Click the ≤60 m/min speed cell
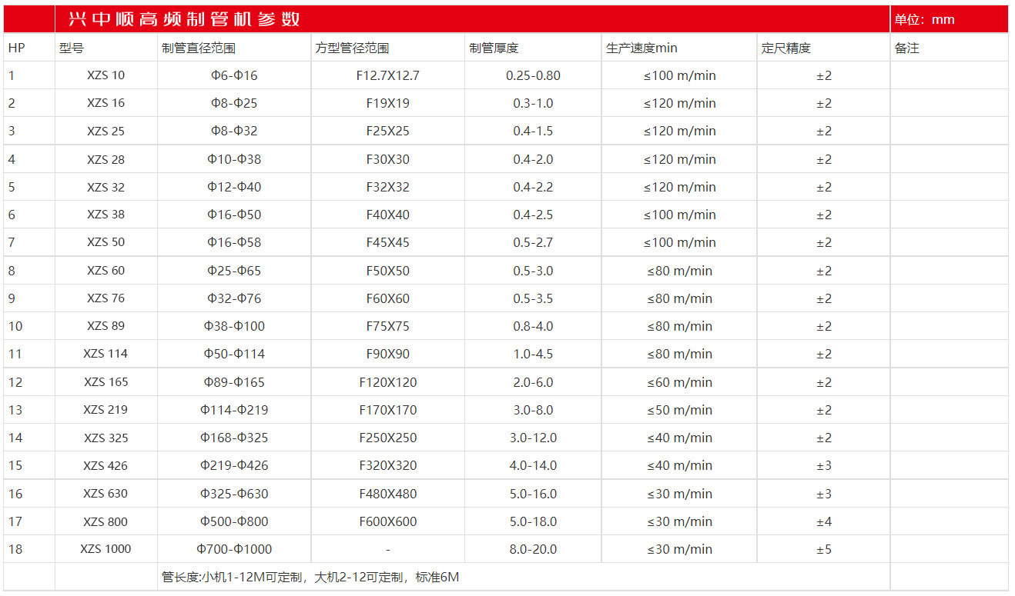The height and width of the screenshot is (596, 1015). (679, 382)
